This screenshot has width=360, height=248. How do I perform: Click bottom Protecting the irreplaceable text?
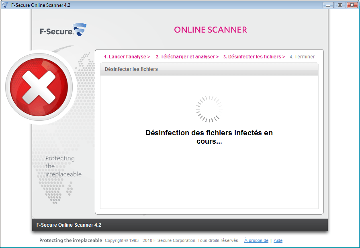pos(71,240)
